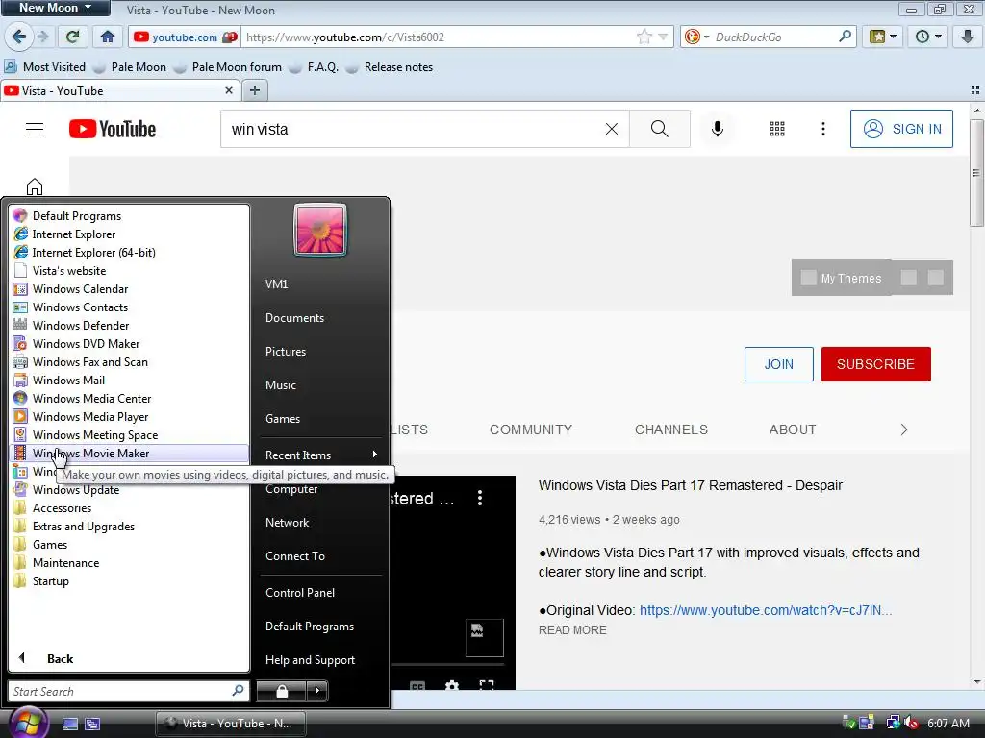985x738 pixels.
Task: Click the browser Back arrow button
Action: click(x=19, y=37)
